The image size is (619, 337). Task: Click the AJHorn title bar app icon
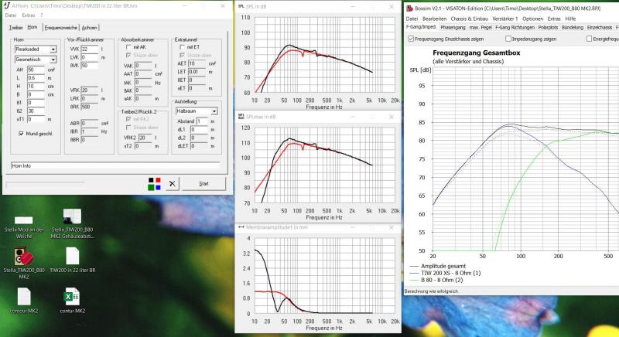coord(7,6)
